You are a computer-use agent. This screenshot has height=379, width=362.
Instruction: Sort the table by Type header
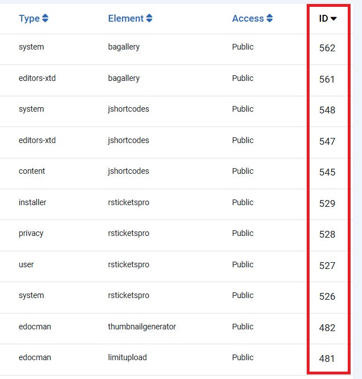point(29,19)
